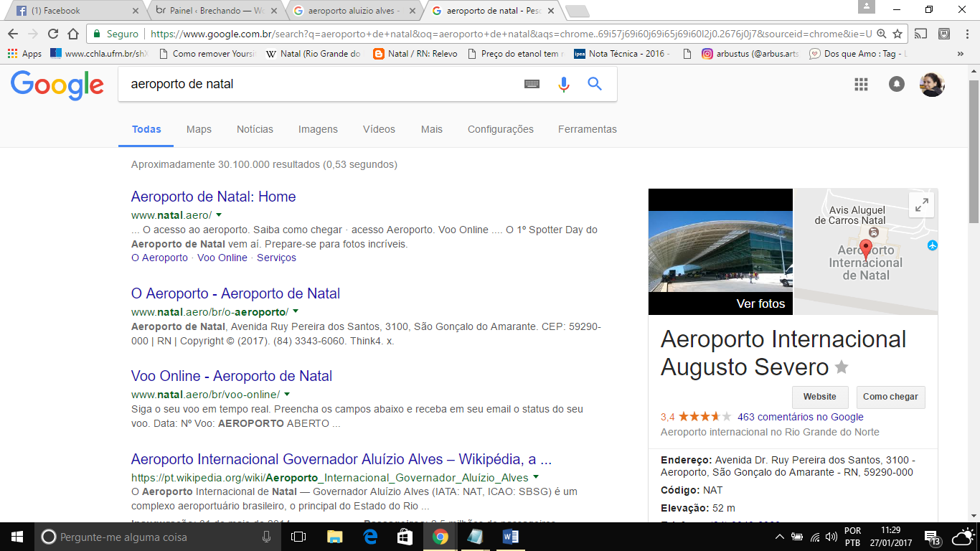980x551 pixels.
Task: Open dropdown arrow next to www.natal.aero/
Action: click(219, 215)
